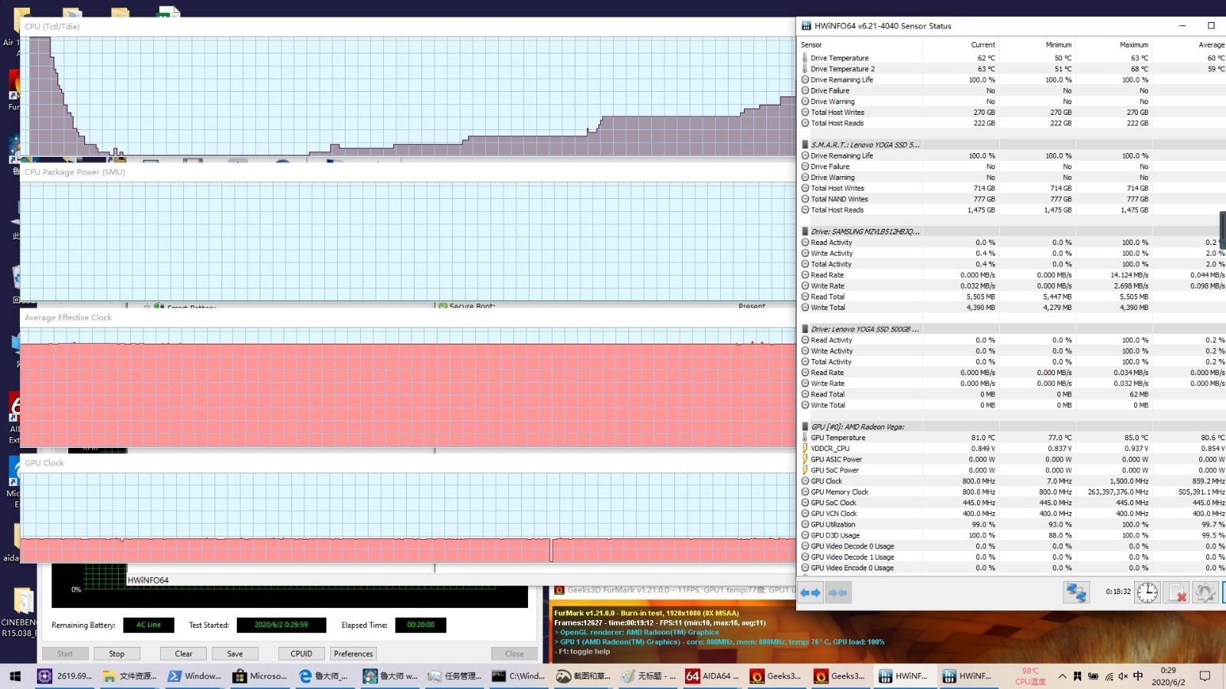Viewport: 1226px width, 689px height.
Task: Select the VDDCR_CPU sensor row
Action: click(x=1011, y=449)
